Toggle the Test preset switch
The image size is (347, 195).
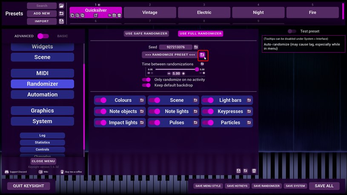pos(292,31)
